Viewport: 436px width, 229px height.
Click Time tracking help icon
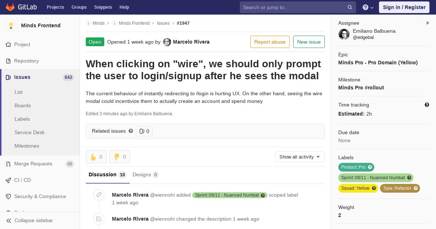pos(427,105)
